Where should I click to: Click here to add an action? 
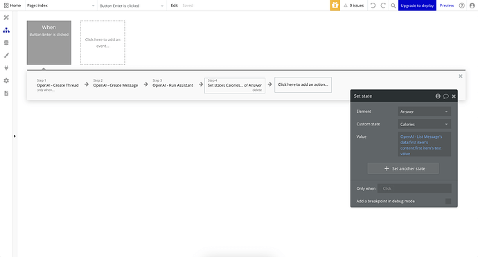coord(303,85)
